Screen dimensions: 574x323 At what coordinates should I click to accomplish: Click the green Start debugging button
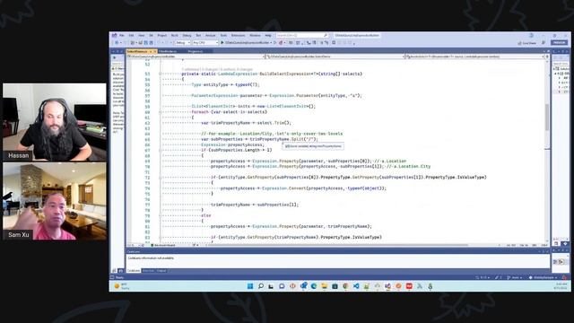pos(222,43)
